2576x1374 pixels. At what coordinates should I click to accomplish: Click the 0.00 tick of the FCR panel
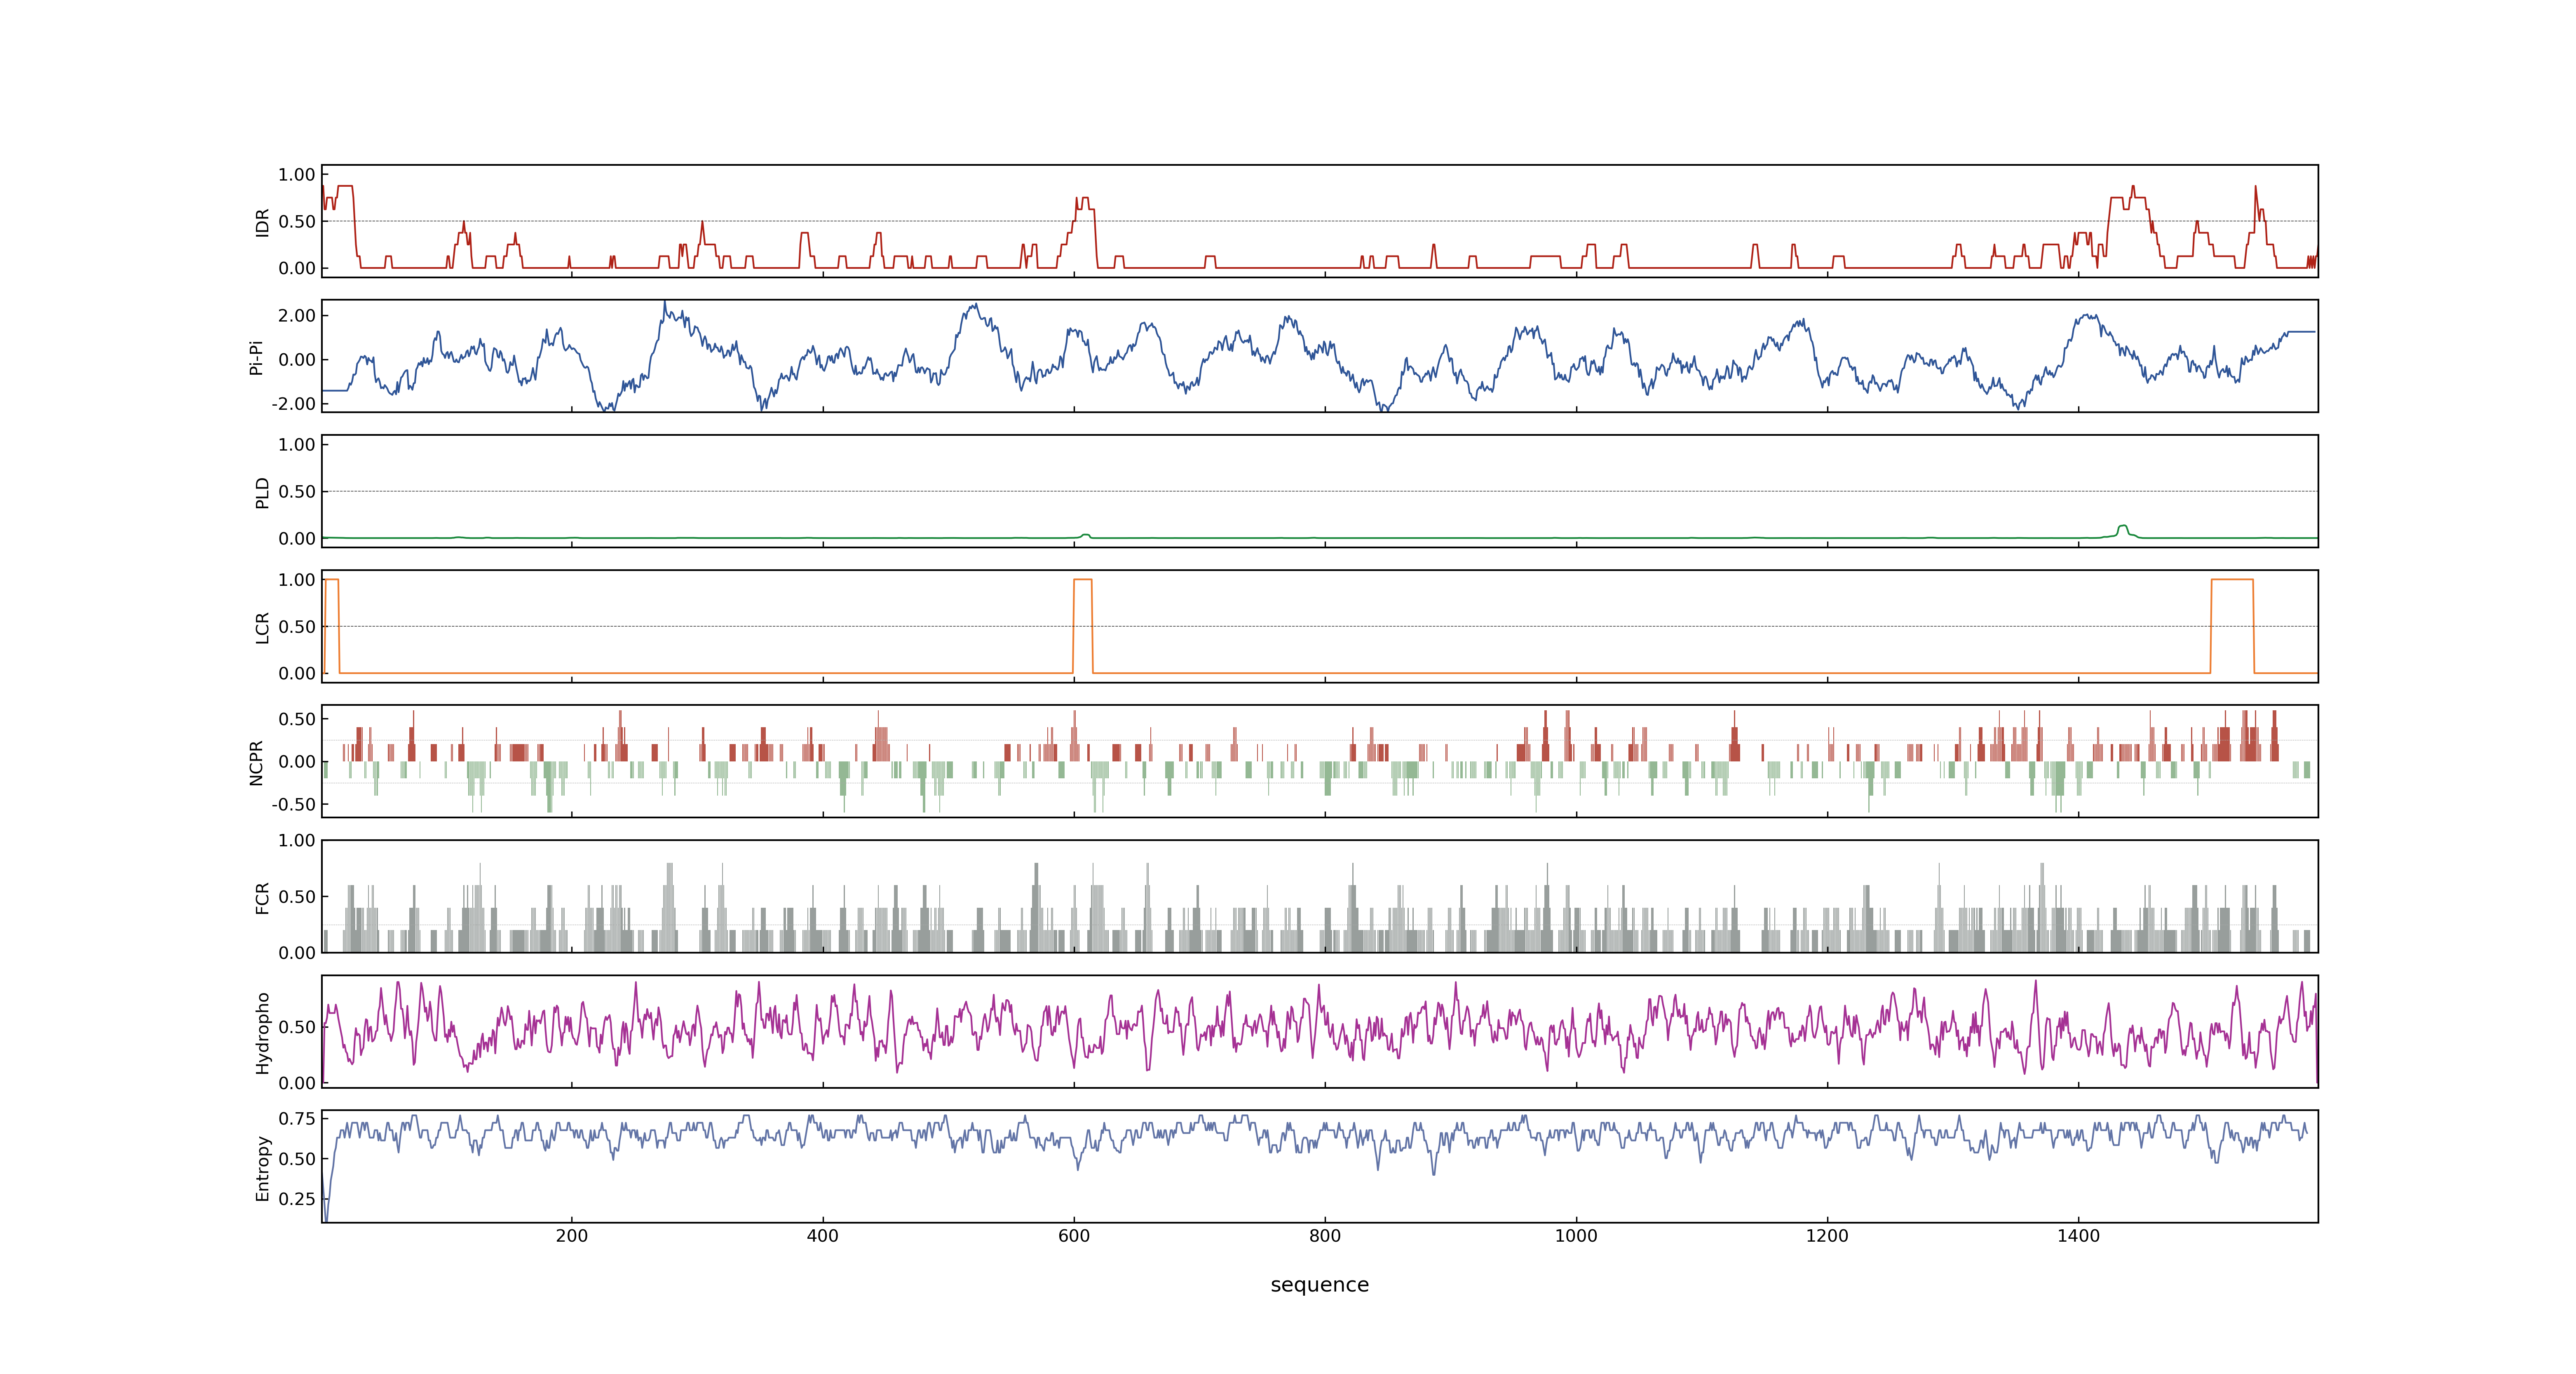(x=297, y=953)
